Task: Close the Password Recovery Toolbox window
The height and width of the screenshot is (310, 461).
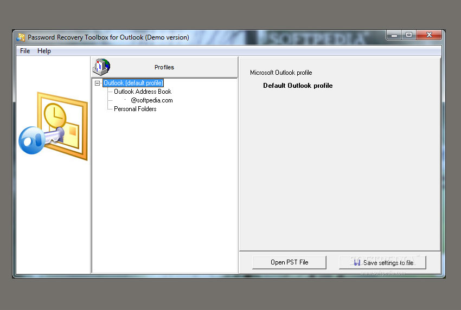Action: [429, 35]
